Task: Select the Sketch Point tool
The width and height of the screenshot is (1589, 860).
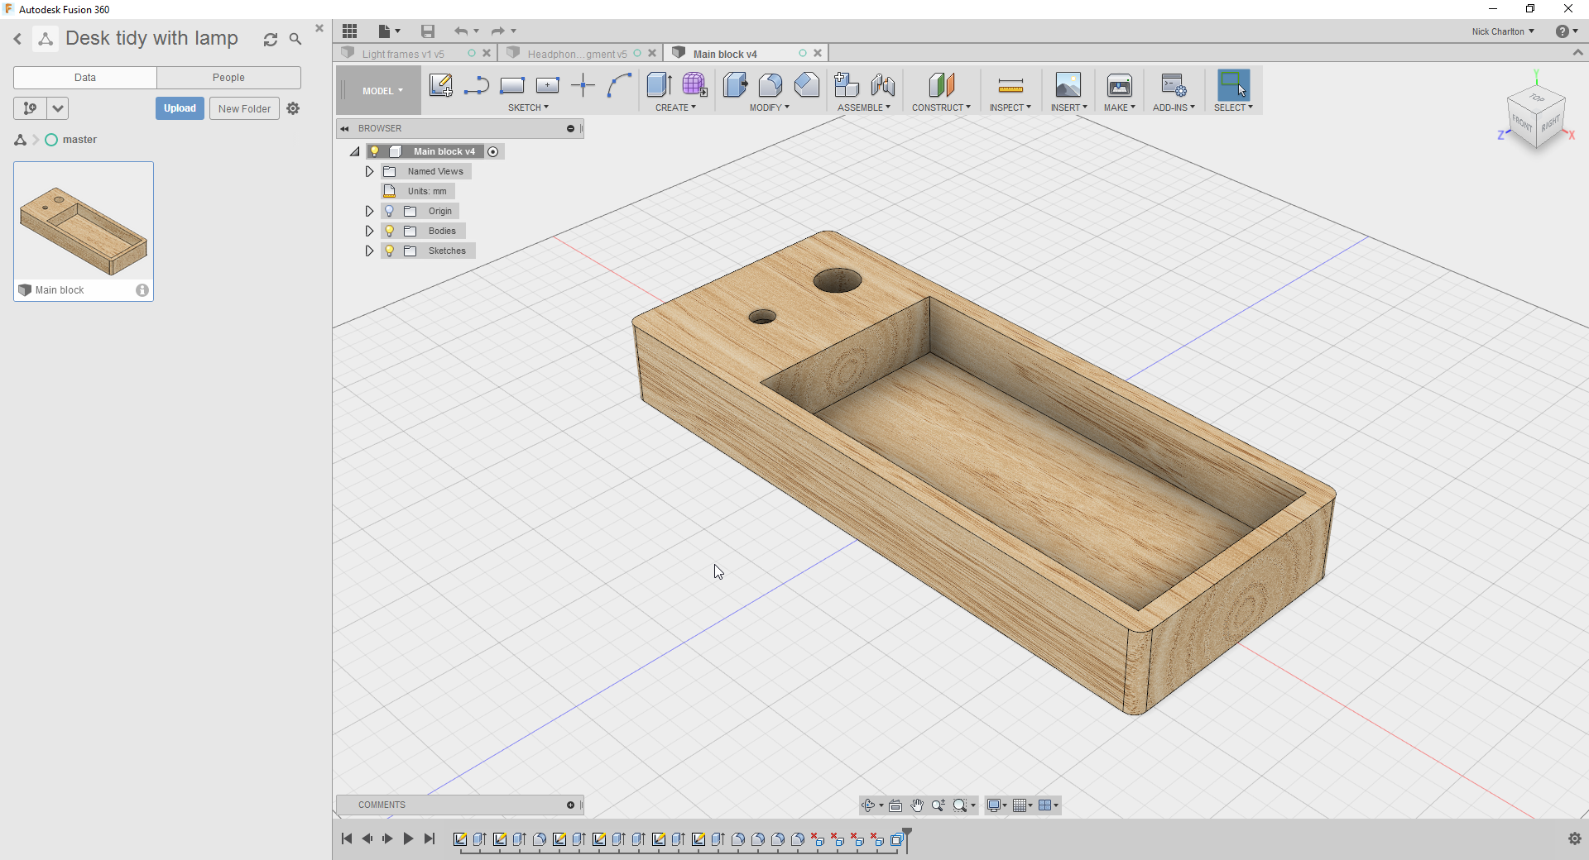Action: [x=583, y=85]
